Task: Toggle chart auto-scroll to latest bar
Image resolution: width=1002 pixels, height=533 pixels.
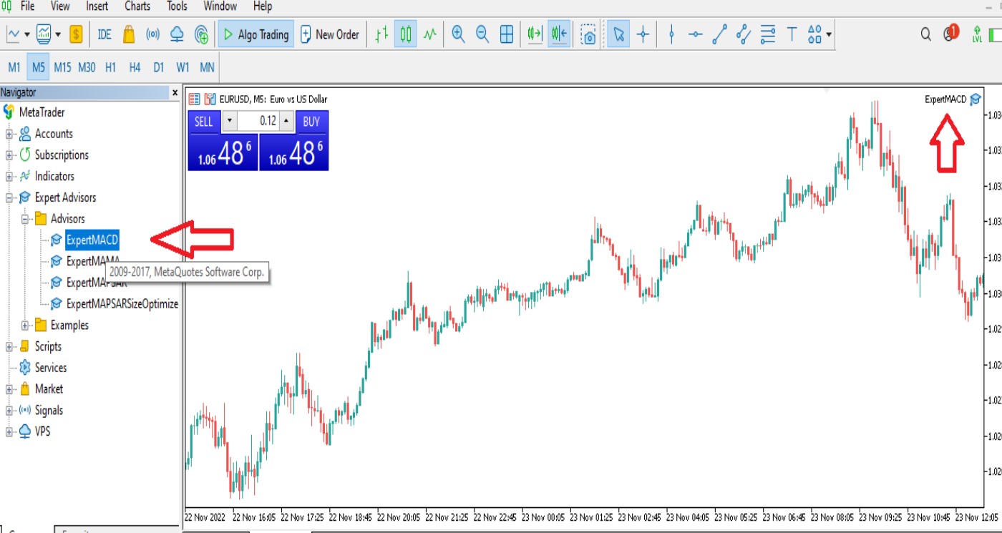Action: 534,34
